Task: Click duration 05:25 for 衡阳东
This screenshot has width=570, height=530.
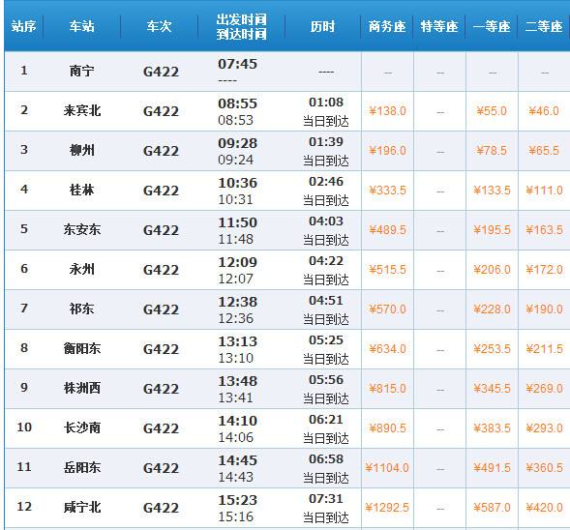Action: pos(326,340)
